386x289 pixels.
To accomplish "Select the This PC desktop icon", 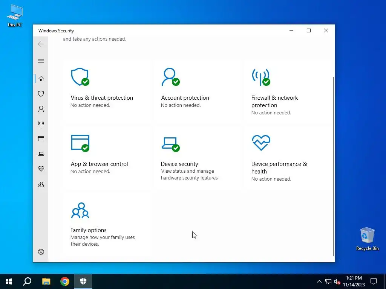I will 15,15.
